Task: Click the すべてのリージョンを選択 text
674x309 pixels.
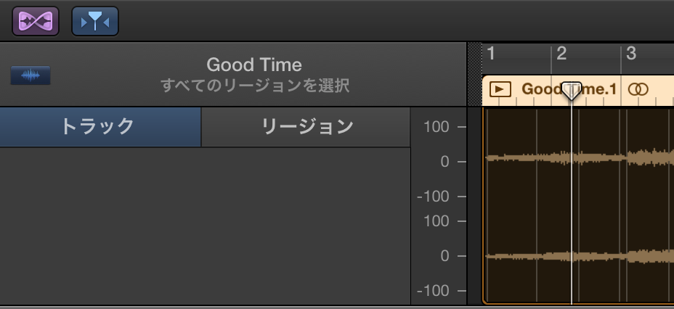Action: click(254, 86)
